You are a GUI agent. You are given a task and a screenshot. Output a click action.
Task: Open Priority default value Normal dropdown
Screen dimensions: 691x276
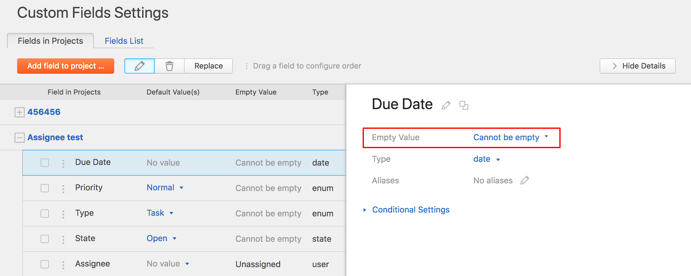pos(165,188)
